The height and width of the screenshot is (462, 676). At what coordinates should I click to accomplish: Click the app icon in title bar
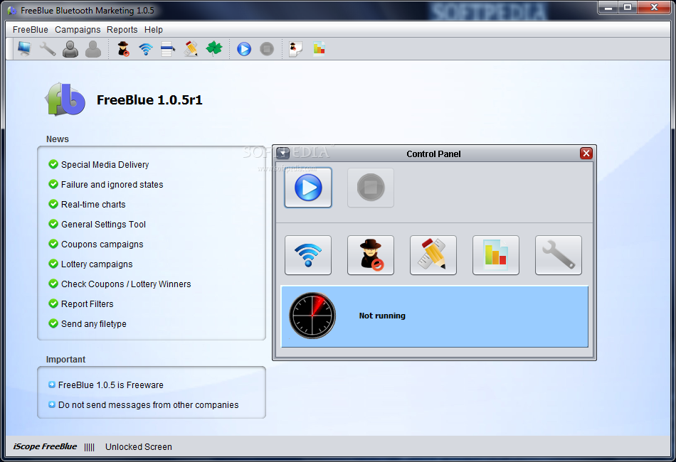pyautogui.click(x=13, y=11)
